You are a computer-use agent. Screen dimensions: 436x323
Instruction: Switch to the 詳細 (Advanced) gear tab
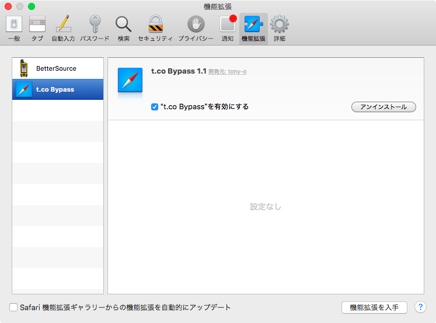pyautogui.click(x=280, y=28)
